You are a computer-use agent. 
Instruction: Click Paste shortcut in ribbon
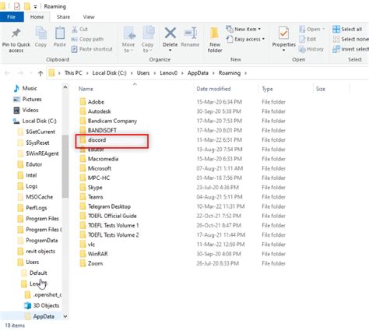(x=92, y=49)
